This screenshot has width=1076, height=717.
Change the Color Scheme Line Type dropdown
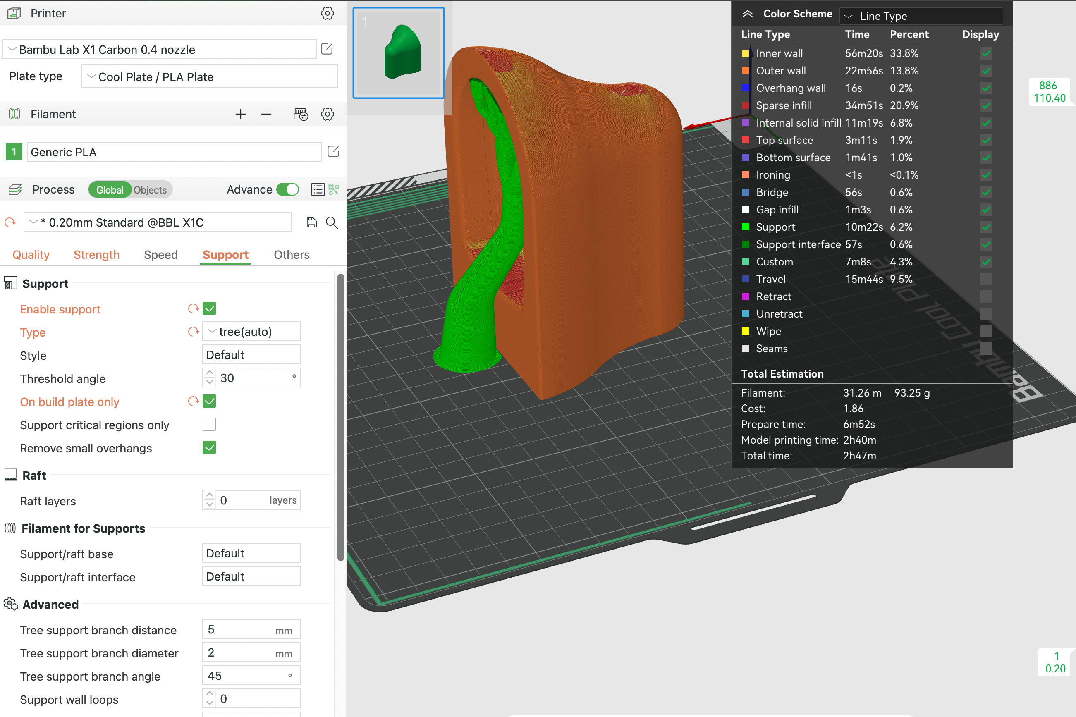[921, 16]
